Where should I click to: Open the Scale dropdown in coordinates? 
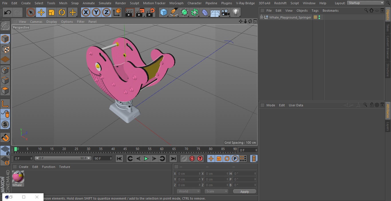click(217, 192)
